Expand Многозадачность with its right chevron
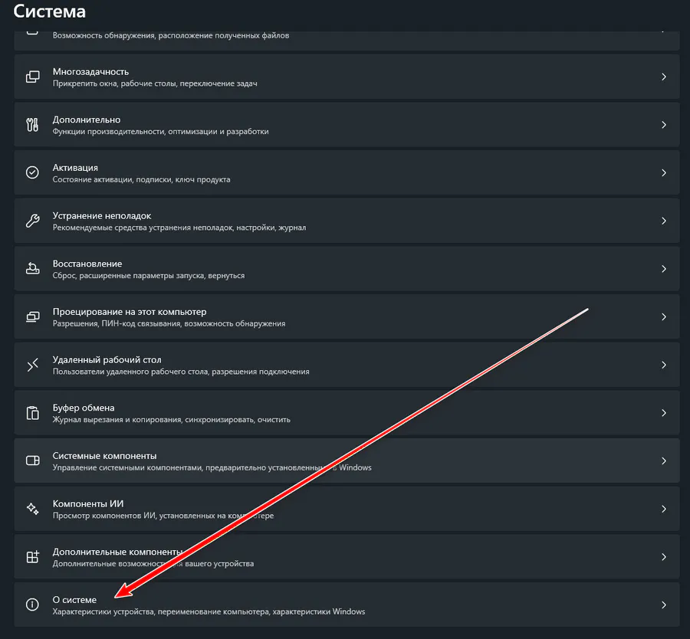This screenshot has width=690, height=639. (664, 77)
